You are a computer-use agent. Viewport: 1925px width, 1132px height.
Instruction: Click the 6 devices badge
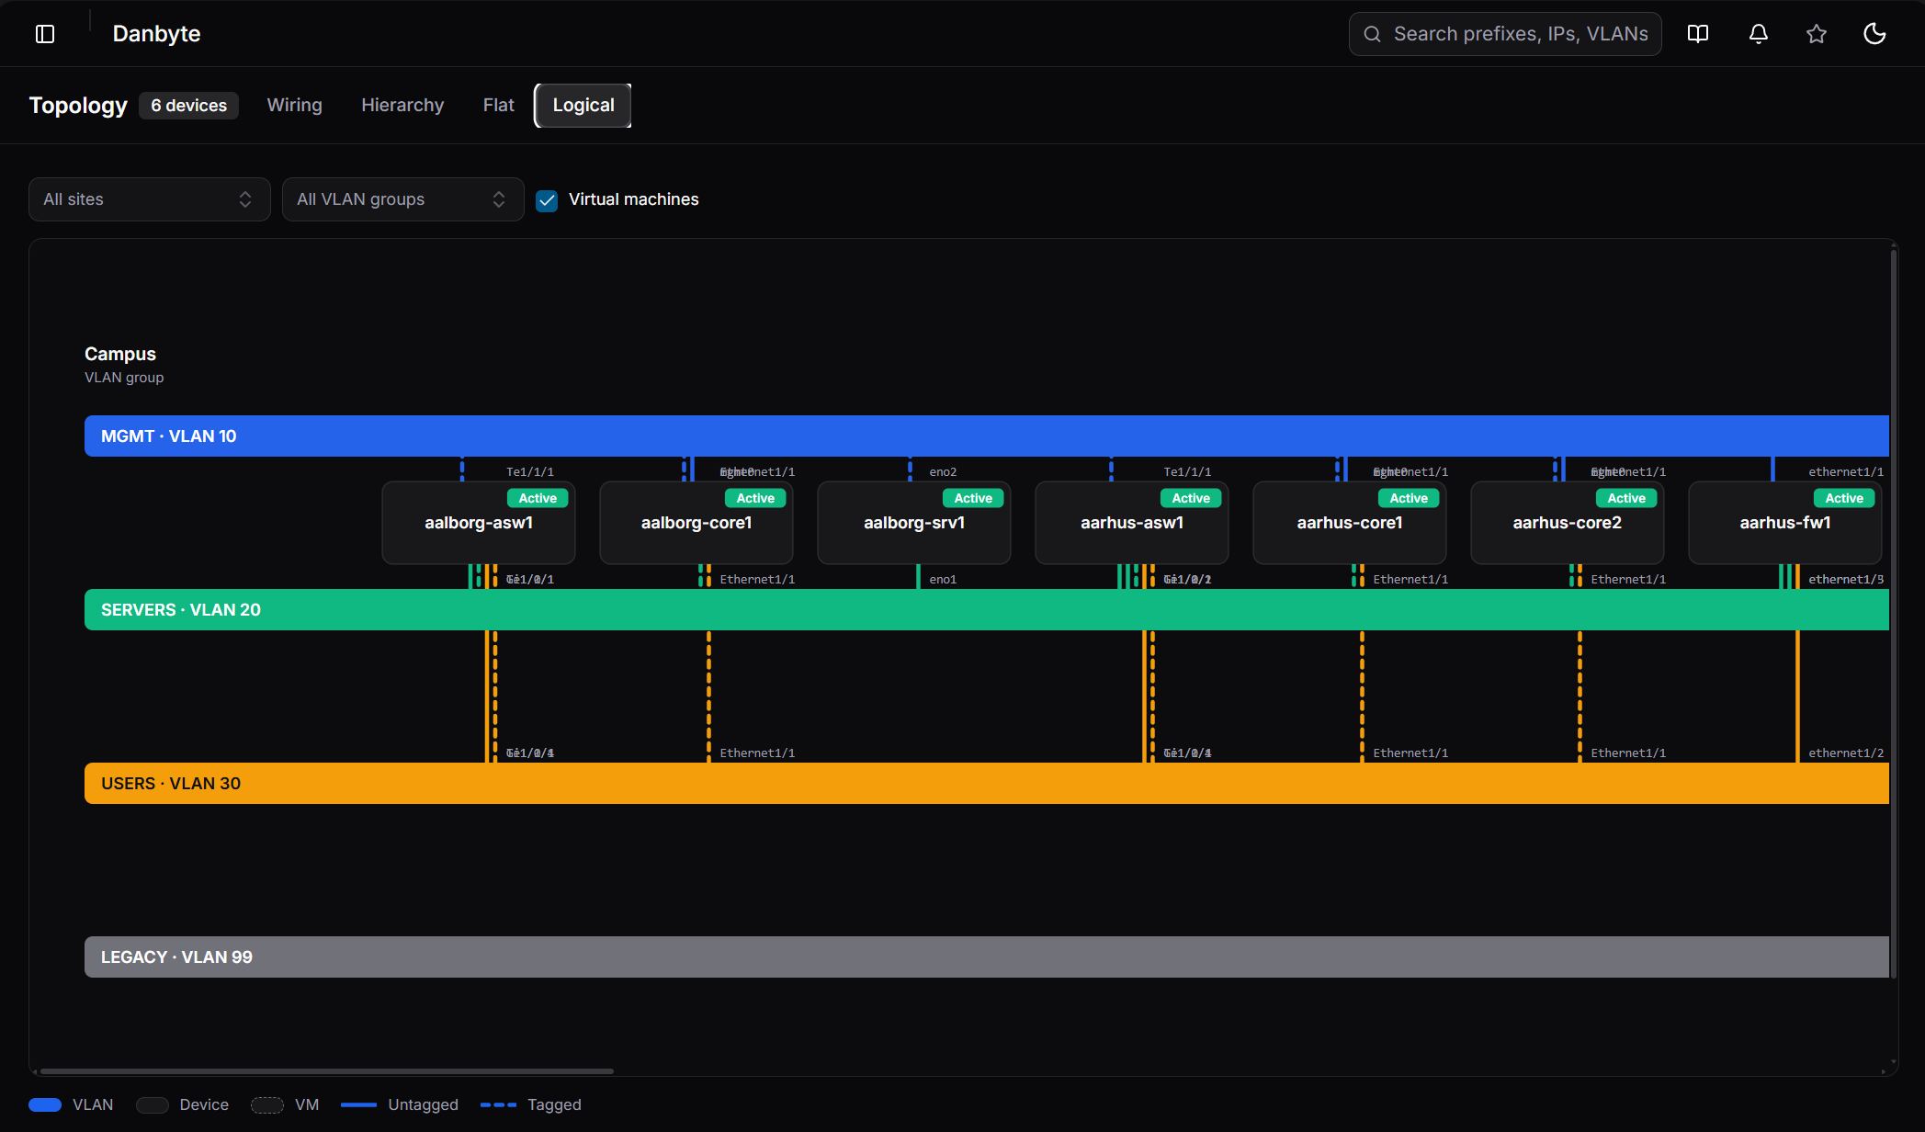pyautogui.click(x=188, y=106)
